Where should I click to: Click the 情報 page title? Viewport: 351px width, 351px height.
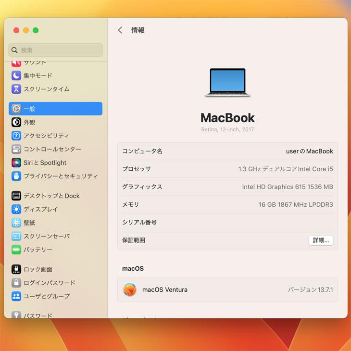138,30
